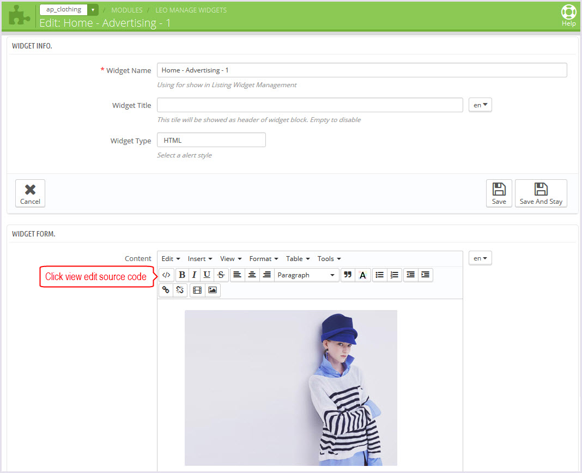Cancel editing the widget
This screenshot has width=582, height=473.
pos(30,193)
